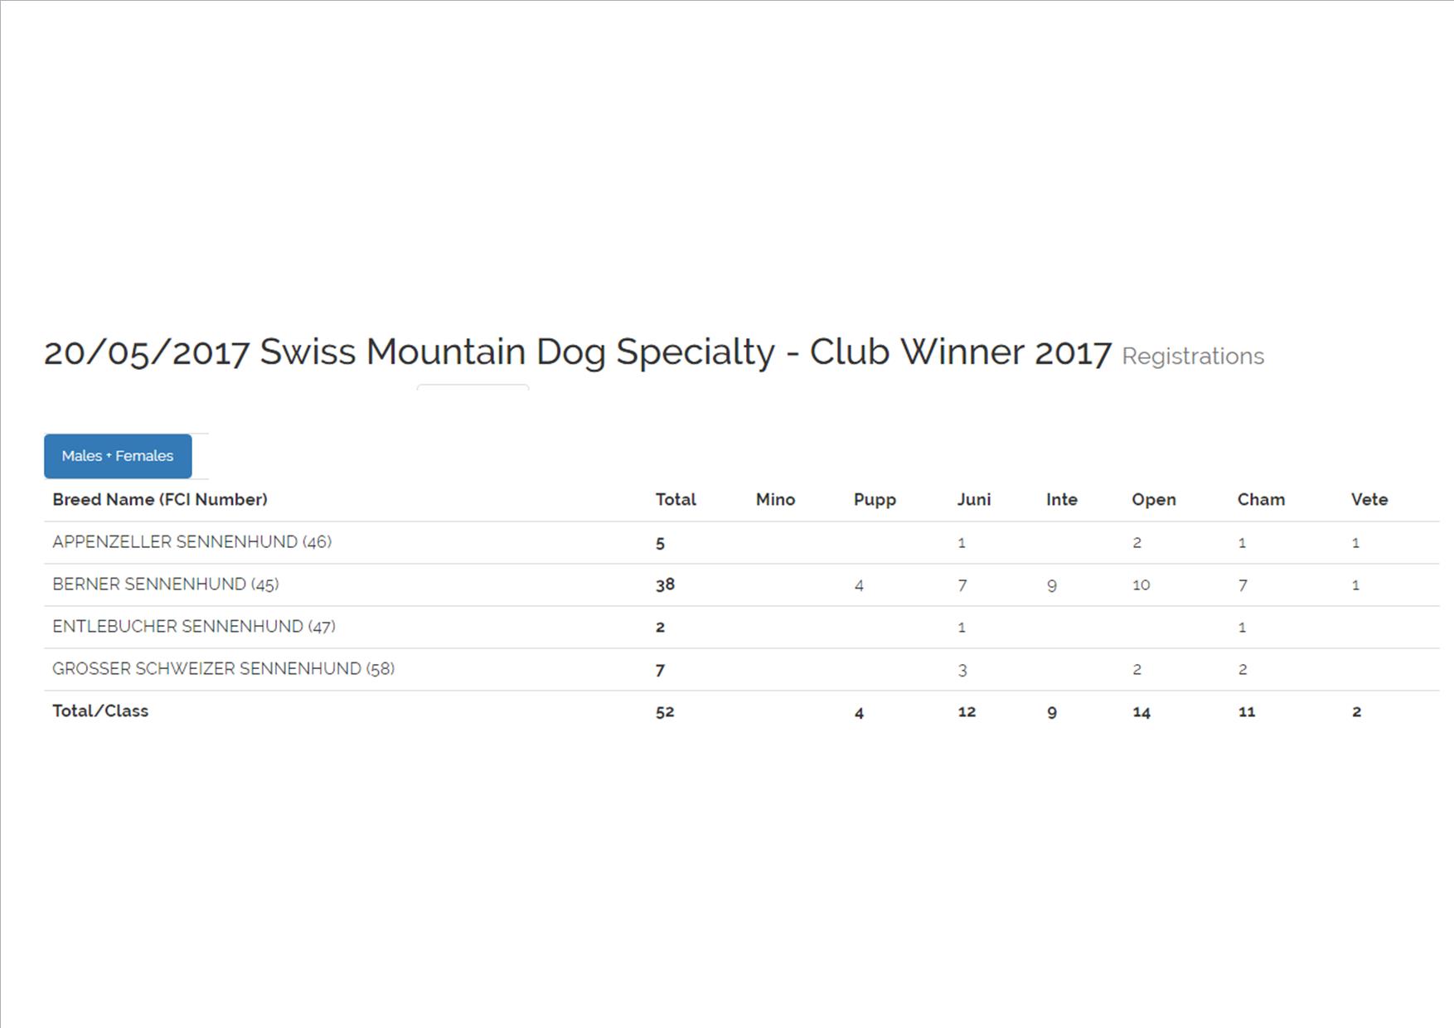Click the Berner Sennenhund Open class count 10
The width and height of the screenshot is (1454, 1028).
click(1141, 585)
